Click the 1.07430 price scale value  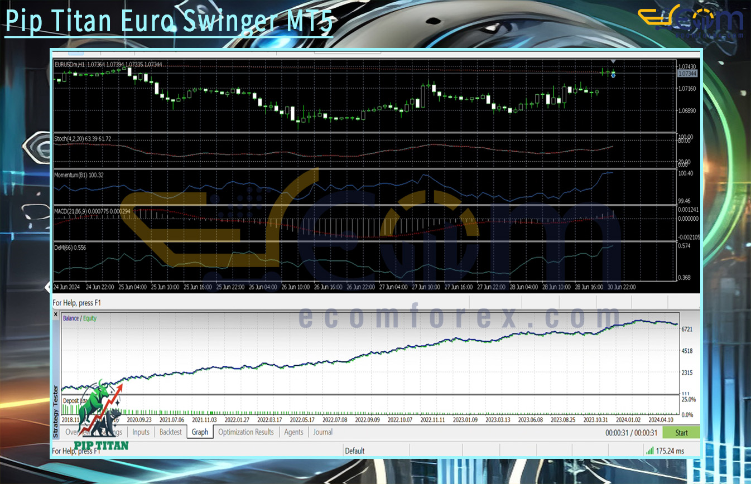(x=687, y=66)
